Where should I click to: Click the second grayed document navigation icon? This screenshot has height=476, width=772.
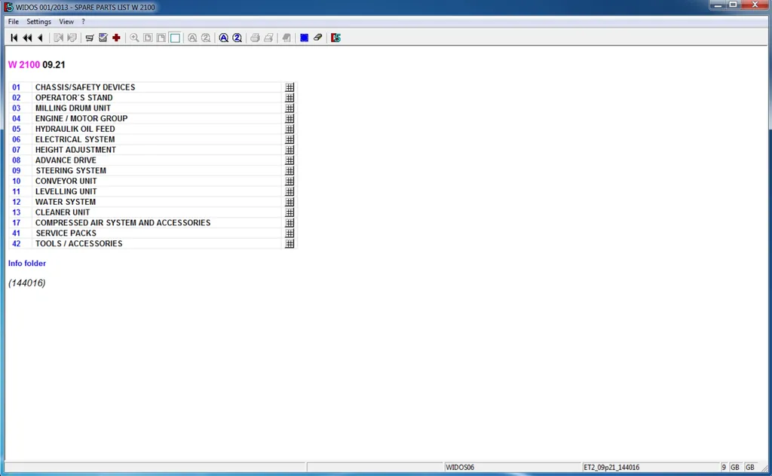[x=72, y=38]
